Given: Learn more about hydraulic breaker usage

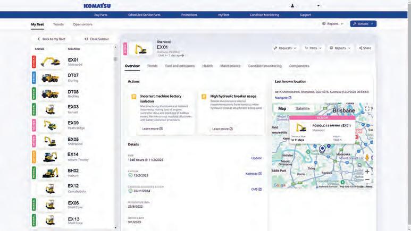Looking at the screenshot, I should [222, 129].
